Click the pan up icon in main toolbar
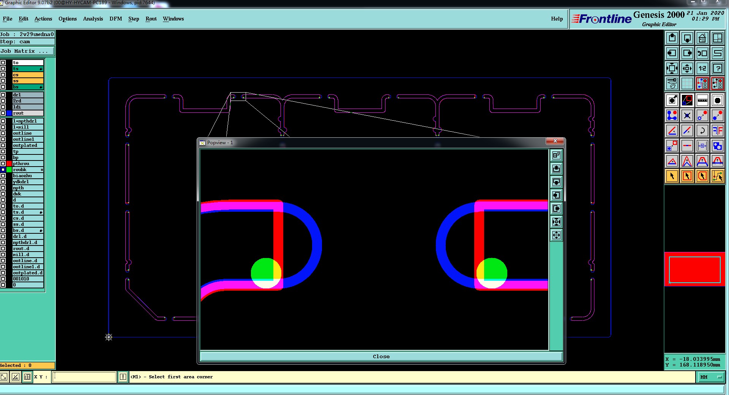The image size is (729, 395). tap(672, 38)
